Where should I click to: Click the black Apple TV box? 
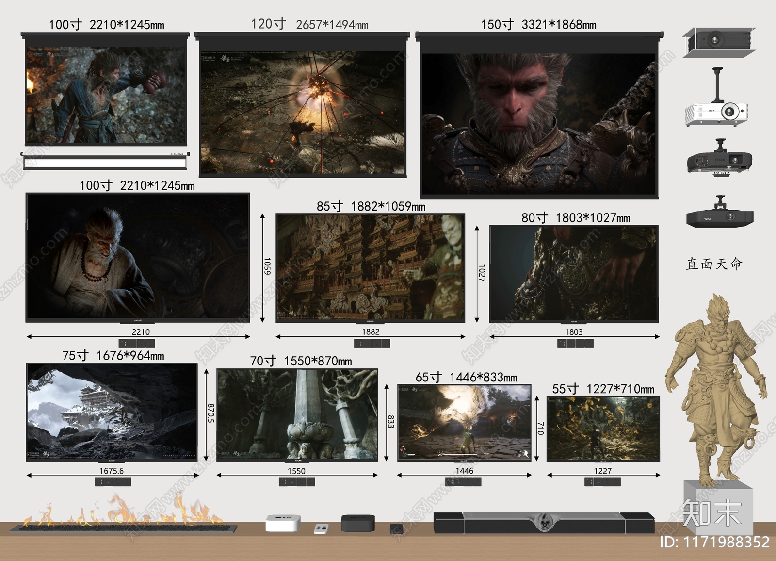click(x=358, y=524)
